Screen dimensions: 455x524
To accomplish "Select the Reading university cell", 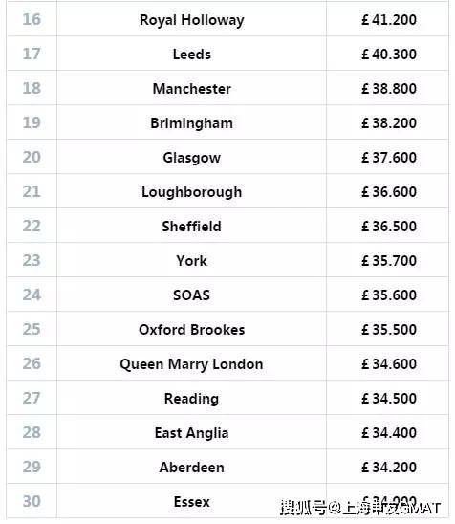I will [192, 399].
